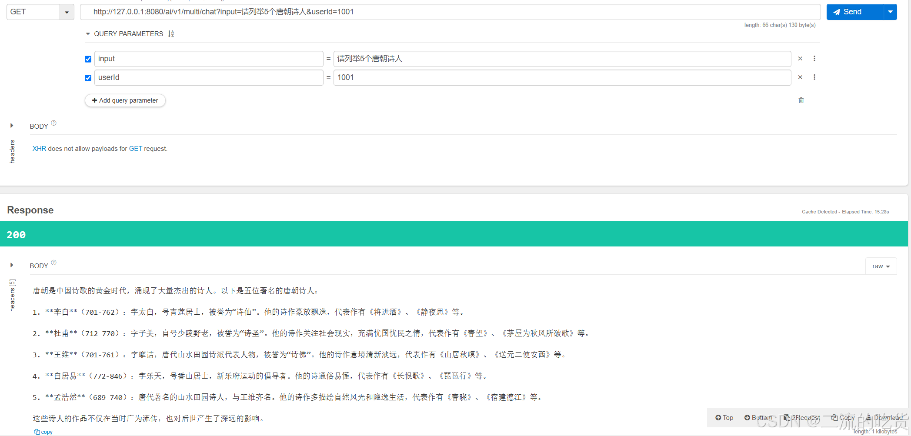Open more options for userId parameter
The height and width of the screenshot is (436, 911).
814,77
